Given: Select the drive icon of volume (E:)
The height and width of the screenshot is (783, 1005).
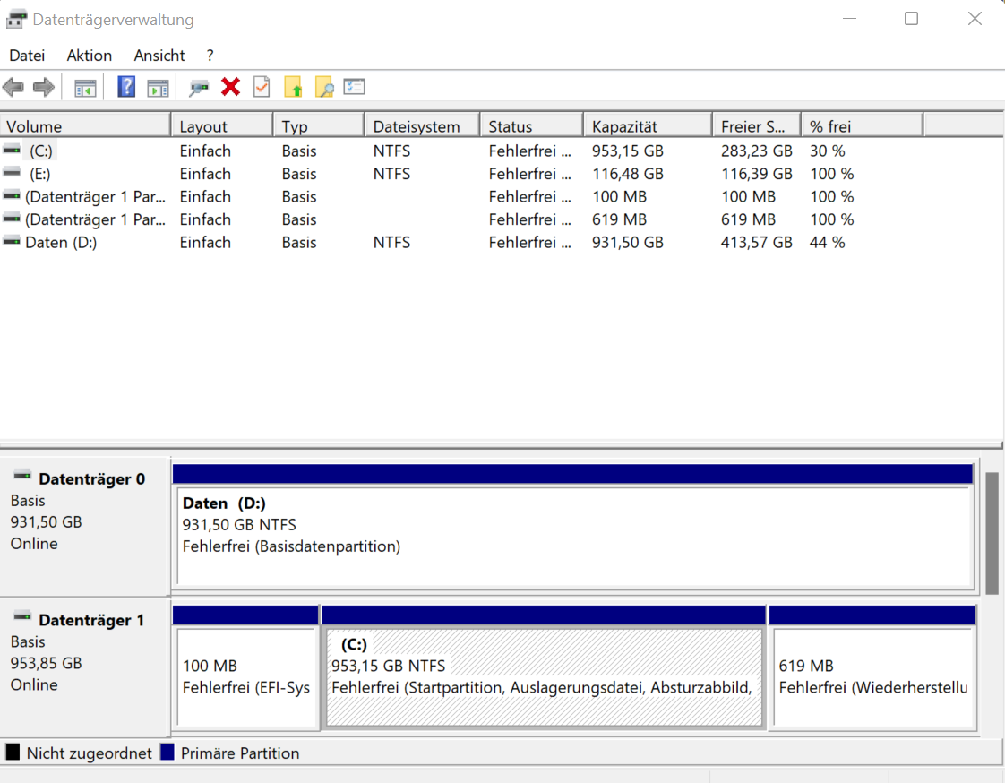Looking at the screenshot, I should [x=12, y=173].
